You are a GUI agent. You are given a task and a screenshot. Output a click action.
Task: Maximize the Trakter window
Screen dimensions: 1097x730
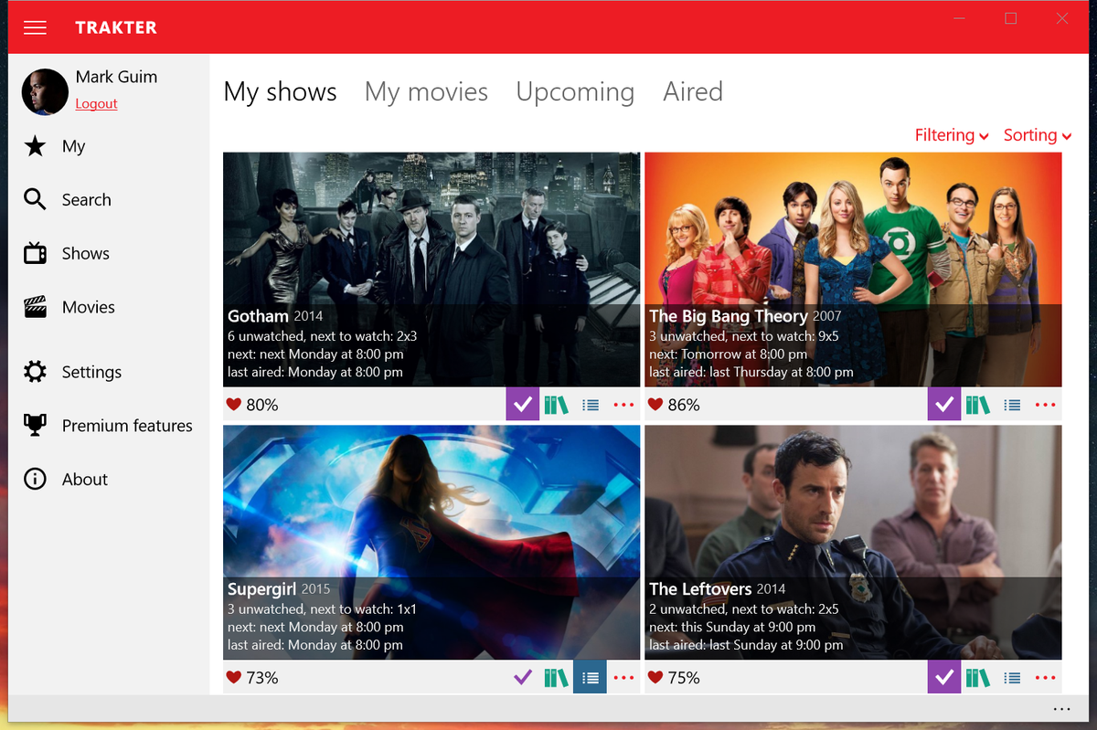[1010, 18]
